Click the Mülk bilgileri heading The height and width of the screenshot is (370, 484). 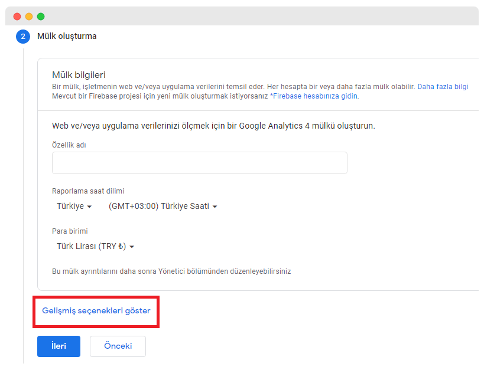[79, 75]
